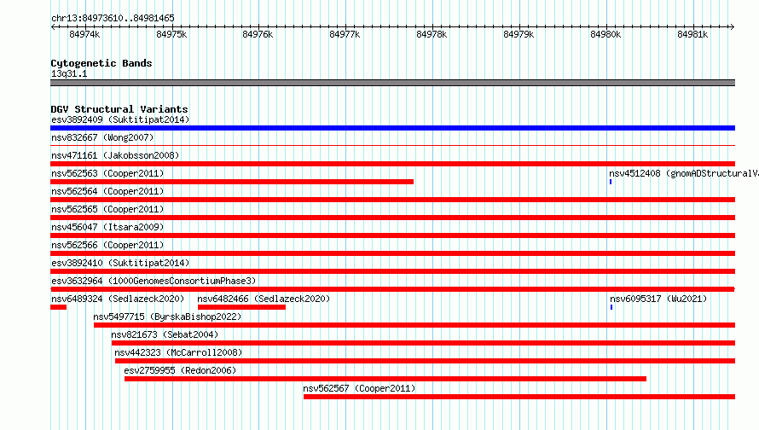The width and height of the screenshot is (759, 430).
Task: Open the nsv832667 (Wong2007) label
Action: 102,137
